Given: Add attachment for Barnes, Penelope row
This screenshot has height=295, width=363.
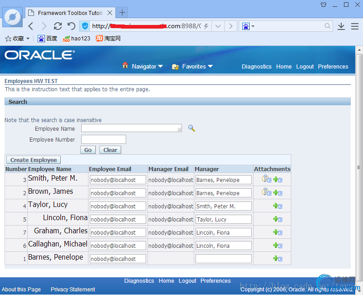Looking at the screenshot, I should click(x=278, y=259).
